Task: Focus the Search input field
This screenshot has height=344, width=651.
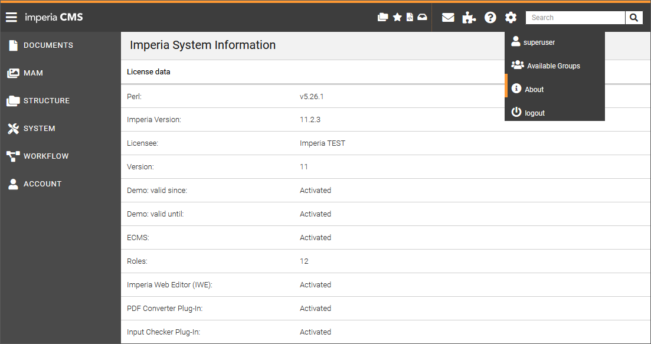Action: 575,18
